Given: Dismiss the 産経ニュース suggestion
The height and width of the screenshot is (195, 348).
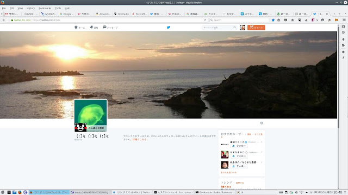Looking at the screenshot, I should click(x=262, y=142).
